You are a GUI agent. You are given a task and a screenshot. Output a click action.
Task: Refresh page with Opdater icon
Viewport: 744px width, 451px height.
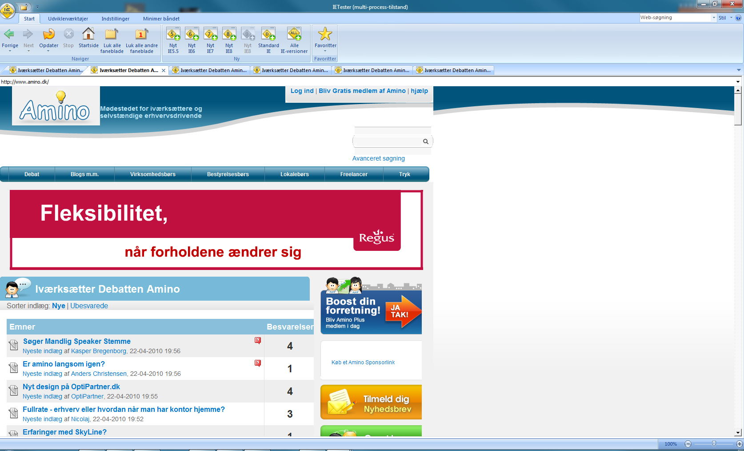point(48,34)
